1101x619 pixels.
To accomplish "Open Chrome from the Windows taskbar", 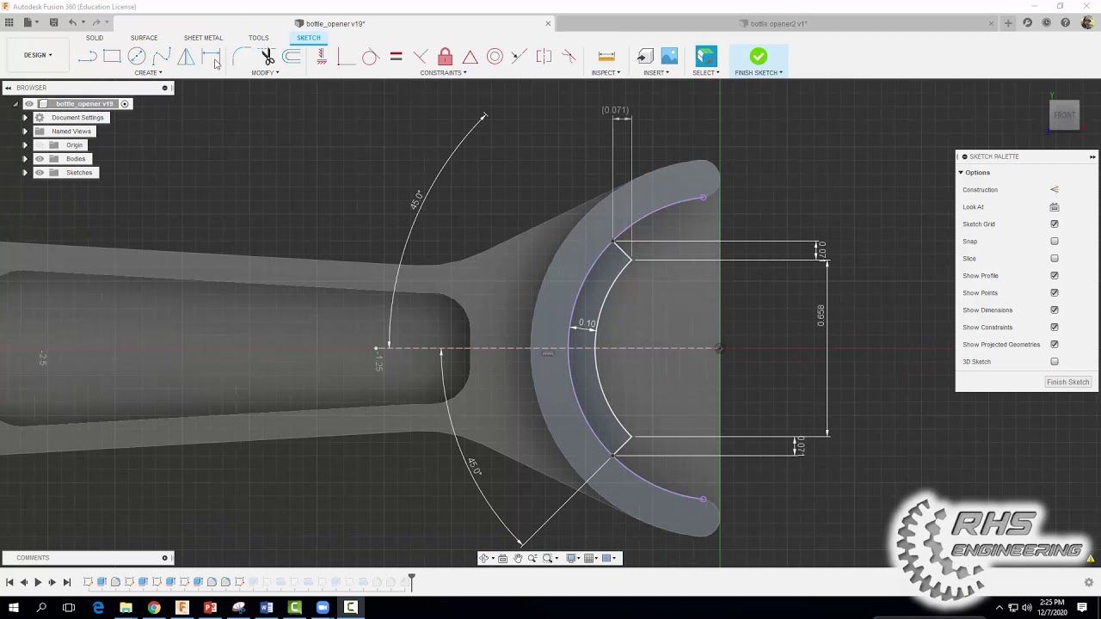I will pos(154,608).
